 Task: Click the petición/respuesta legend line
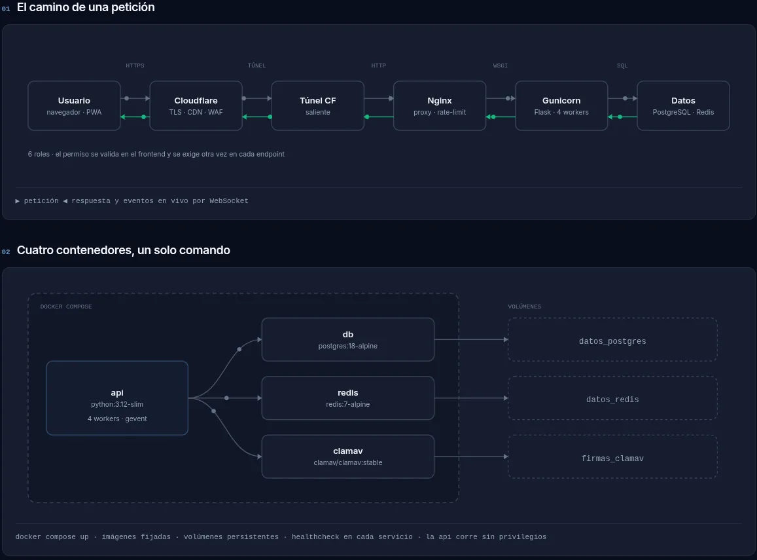coord(132,201)
